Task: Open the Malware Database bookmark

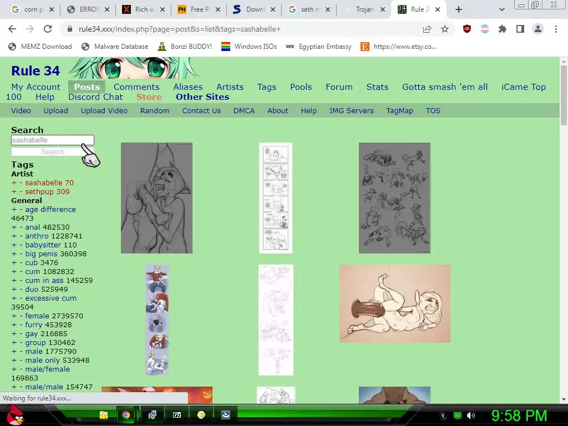Action: [x=115, y=47]
